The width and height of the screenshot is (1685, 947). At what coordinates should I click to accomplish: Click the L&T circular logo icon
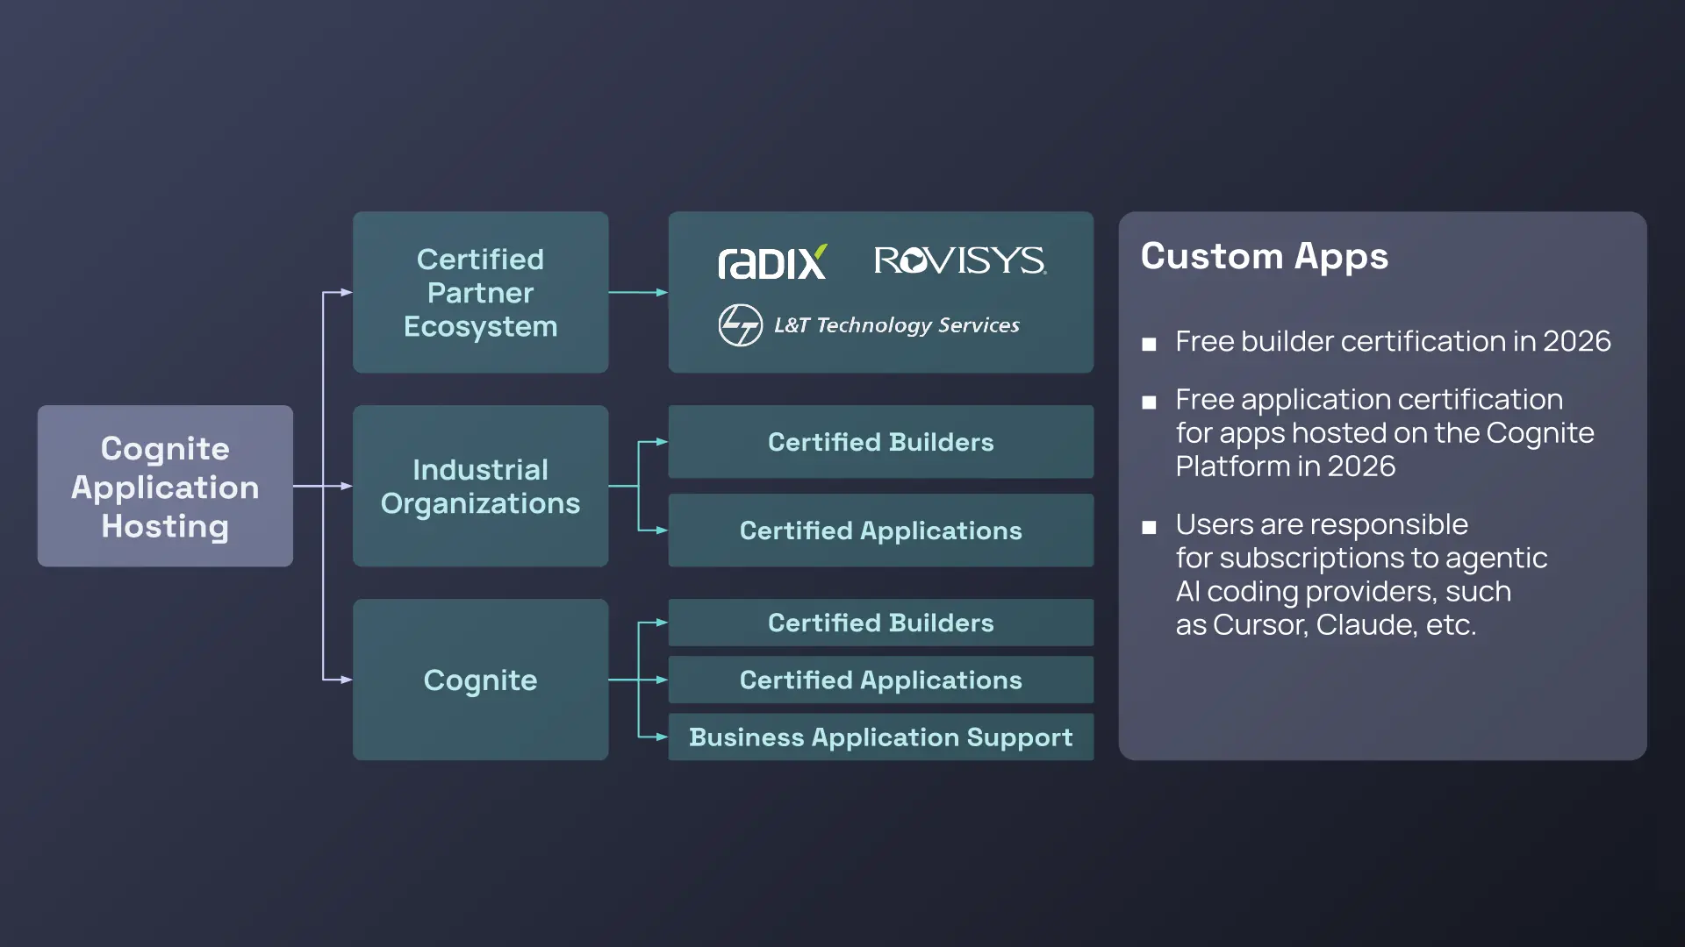pos(740,325)
